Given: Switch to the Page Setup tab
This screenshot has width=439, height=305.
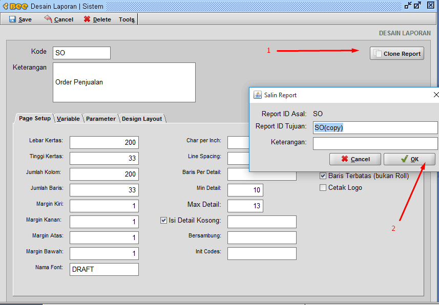Looking at the screenshot, I should tap(34, 118).
